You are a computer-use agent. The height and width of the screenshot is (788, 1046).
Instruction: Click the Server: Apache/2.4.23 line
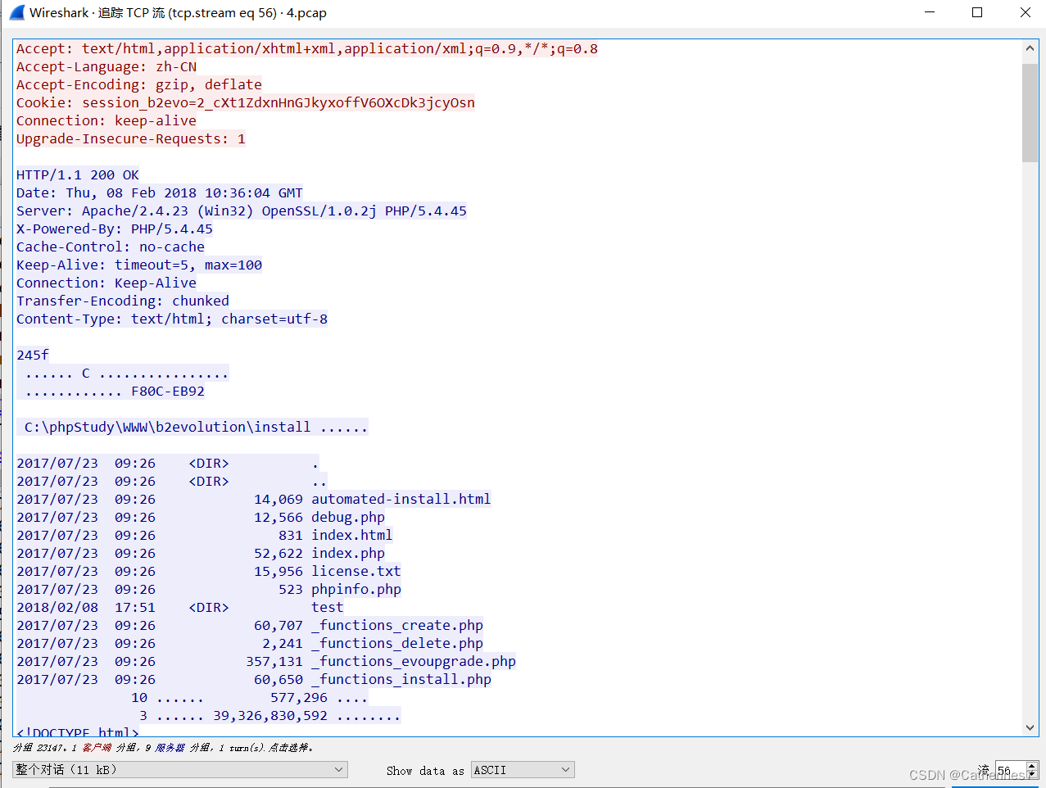[x=242, y=211]
